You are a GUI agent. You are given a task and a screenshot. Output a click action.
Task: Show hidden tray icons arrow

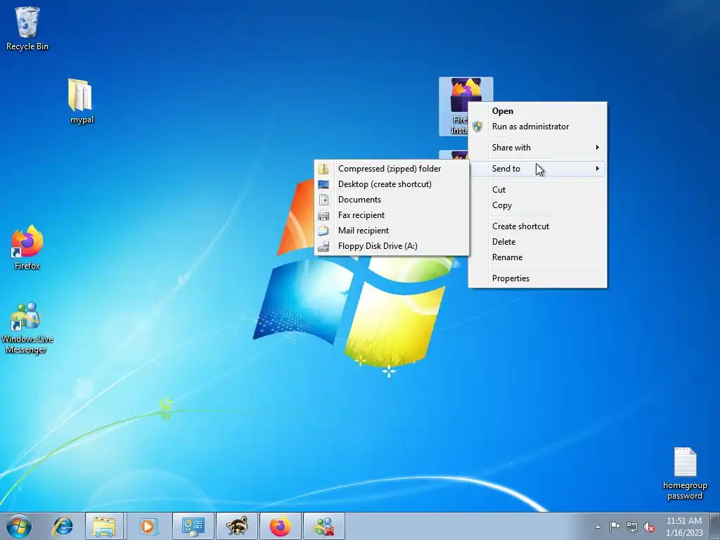[598, 527]
